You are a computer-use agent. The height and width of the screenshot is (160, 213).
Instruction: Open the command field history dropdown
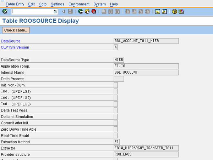[55, 11]
